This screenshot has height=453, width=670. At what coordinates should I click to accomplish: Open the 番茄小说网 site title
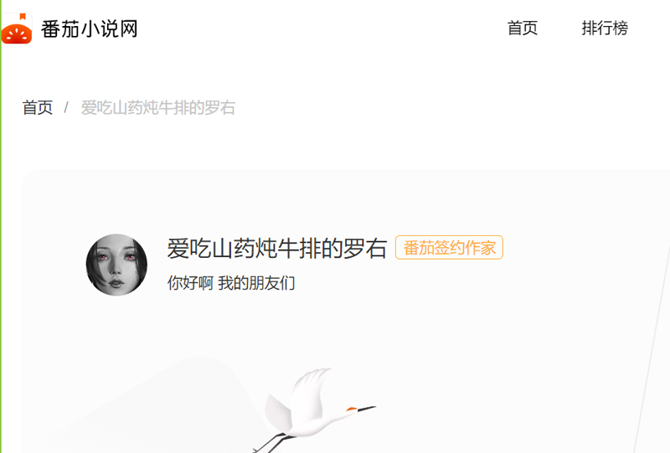tap(90, 29)
